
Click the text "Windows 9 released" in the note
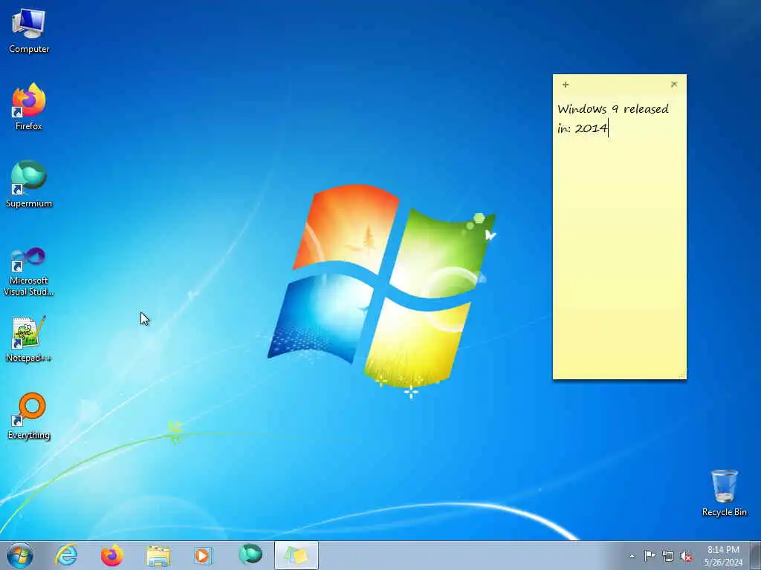click(x=613, y=109)
